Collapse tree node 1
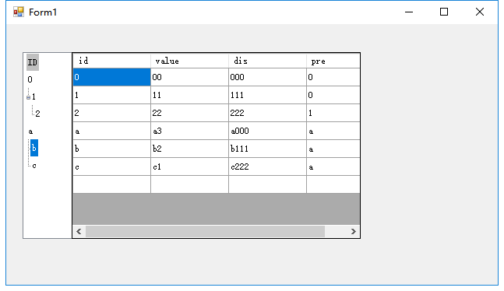This screenshot has height=291, width=504. point(28,97)
